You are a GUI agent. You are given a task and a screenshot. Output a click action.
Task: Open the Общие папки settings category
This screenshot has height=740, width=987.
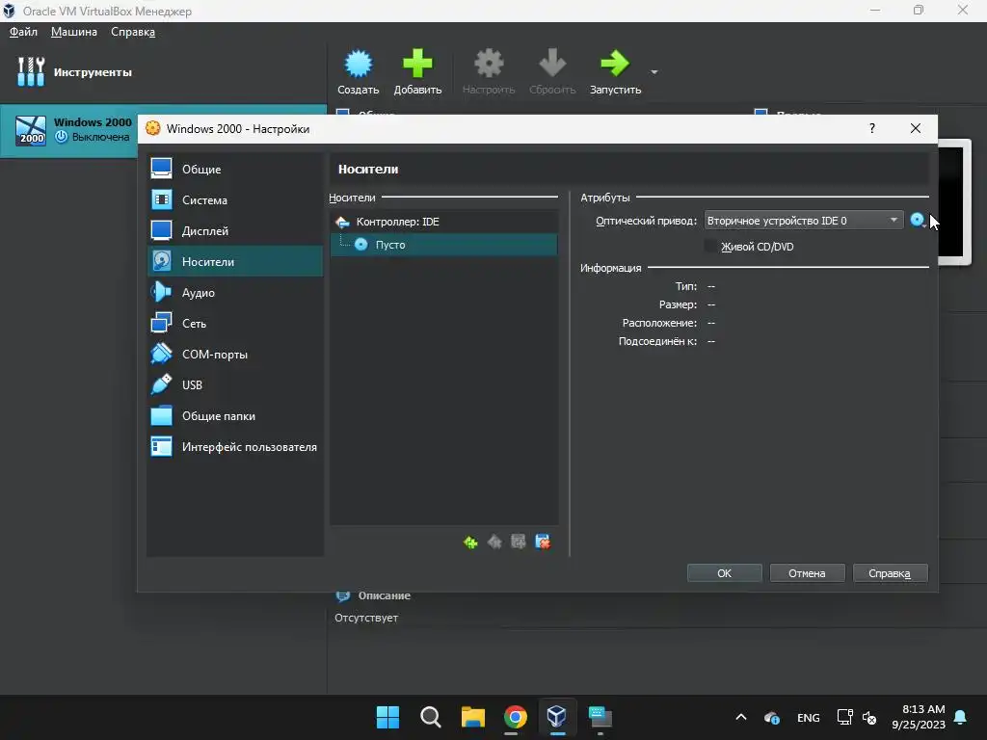point(235,416)
